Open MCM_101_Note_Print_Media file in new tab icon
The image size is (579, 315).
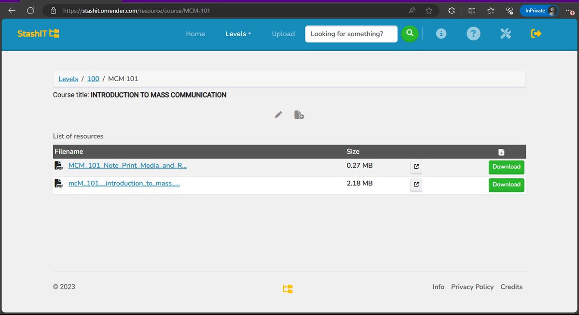tap(416, 167)
